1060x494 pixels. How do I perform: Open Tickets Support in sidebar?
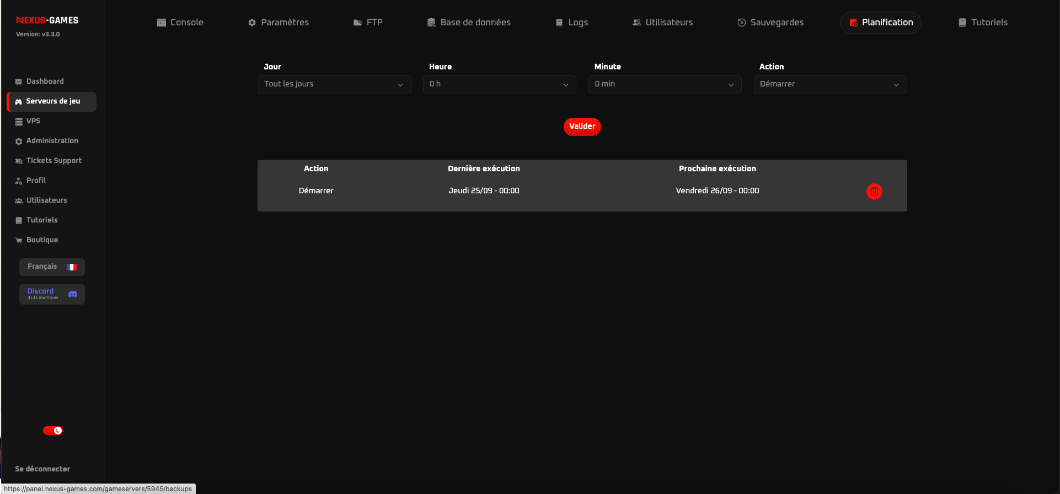point(53,161)
